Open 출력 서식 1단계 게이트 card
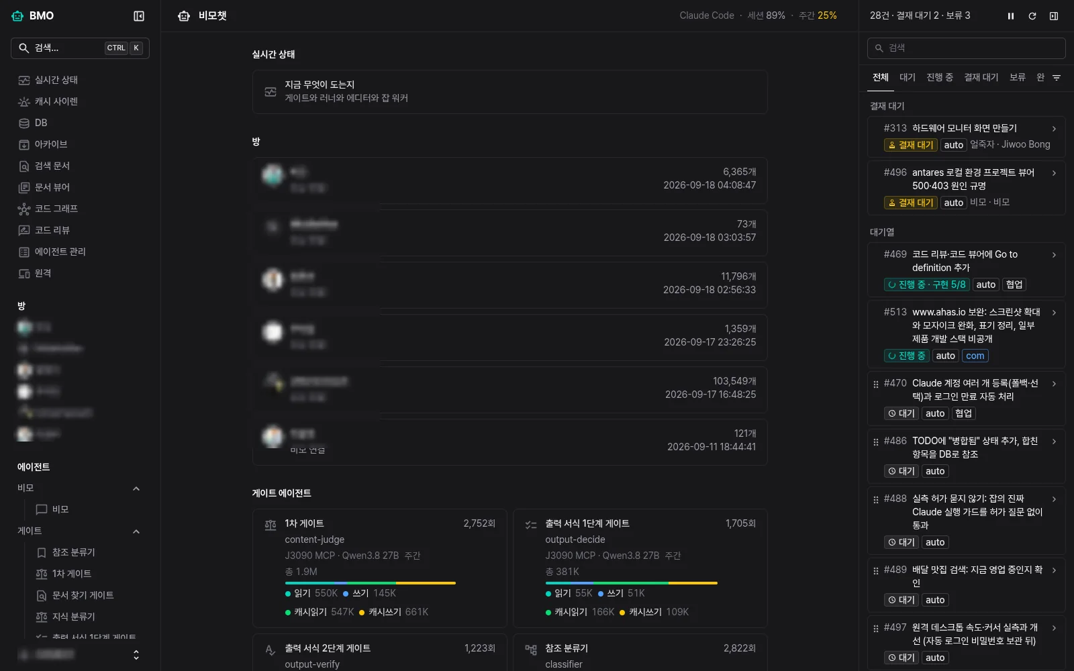The image size is (1074, 671). pos(640,568)
